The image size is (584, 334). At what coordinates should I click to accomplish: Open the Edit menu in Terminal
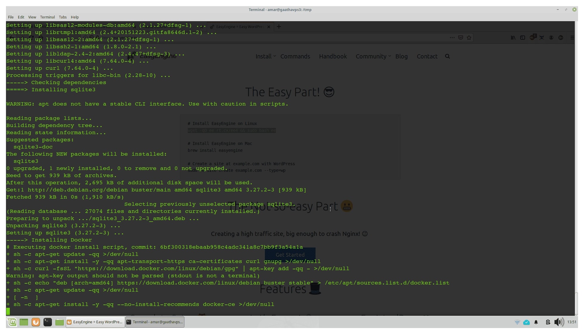(21, 17)
